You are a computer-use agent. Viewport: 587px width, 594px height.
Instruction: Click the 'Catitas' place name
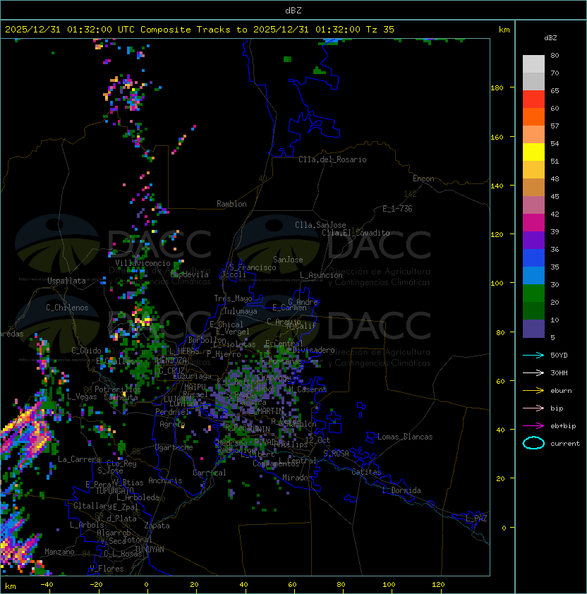(366, 472)
